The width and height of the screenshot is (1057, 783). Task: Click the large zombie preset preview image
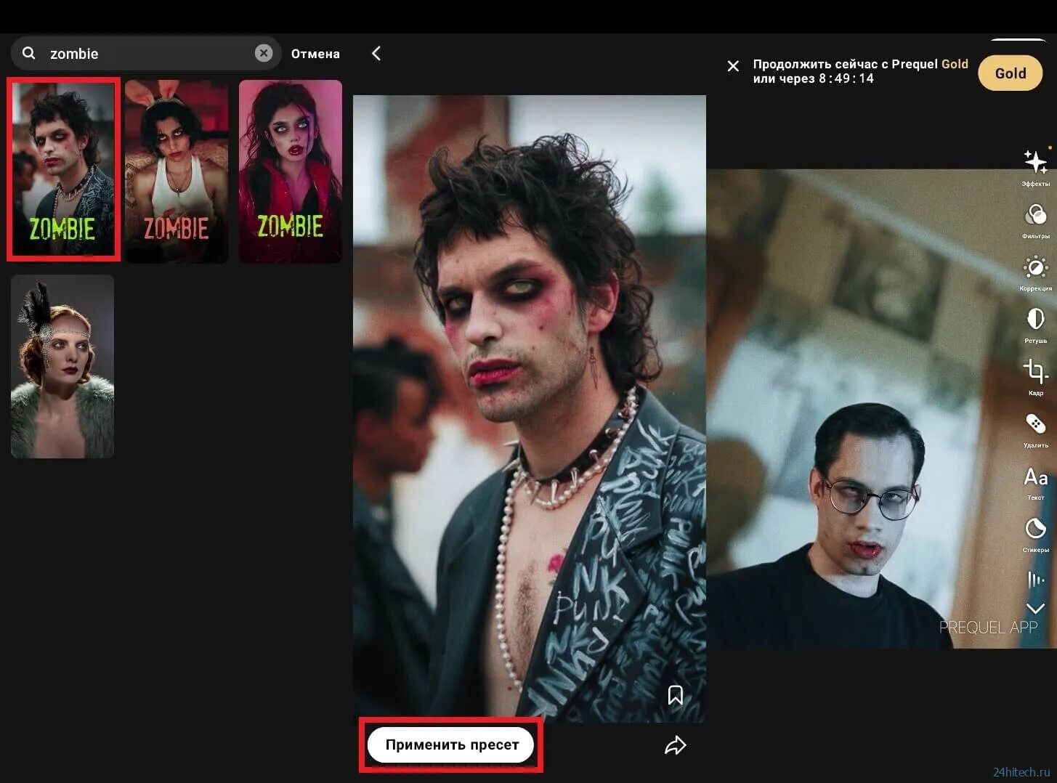coord(530,408)
